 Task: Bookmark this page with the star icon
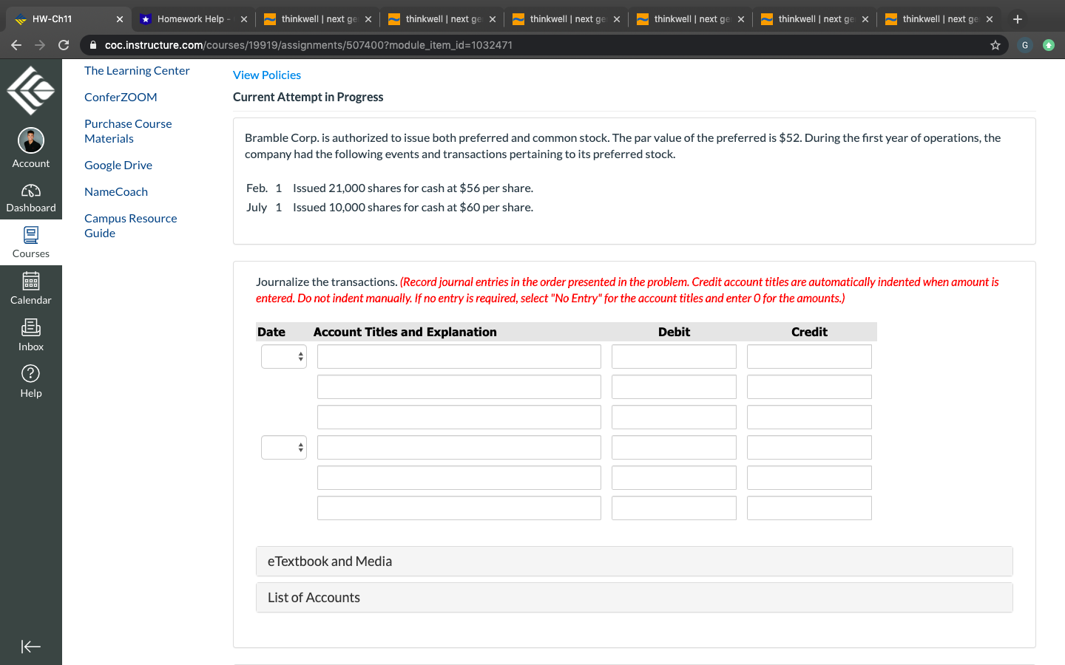[995, 45]
